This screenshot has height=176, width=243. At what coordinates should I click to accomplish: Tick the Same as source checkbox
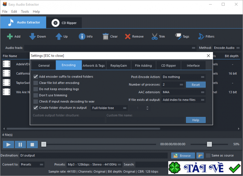(x=208, y=155)
